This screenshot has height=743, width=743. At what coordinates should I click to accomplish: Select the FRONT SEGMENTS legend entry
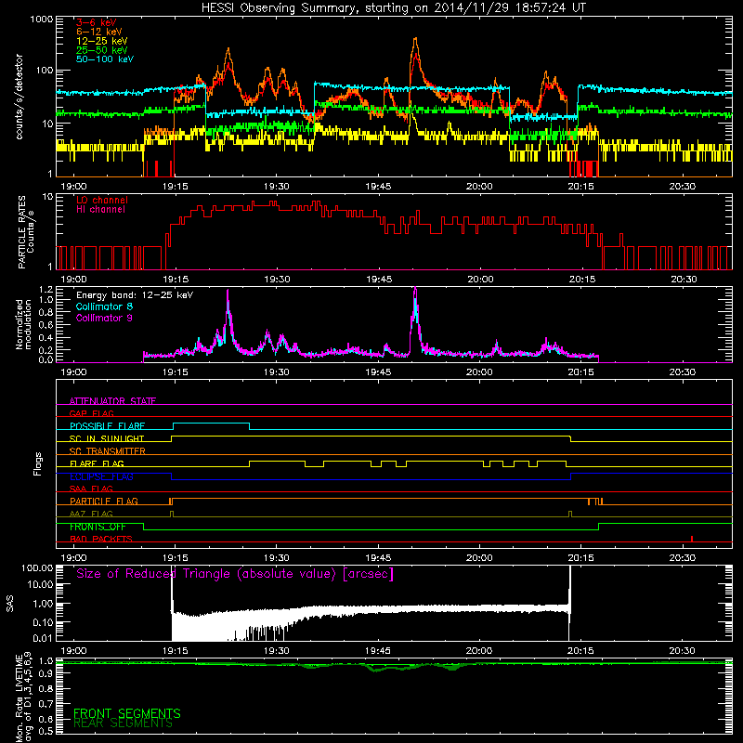click(x=127, y=713)
